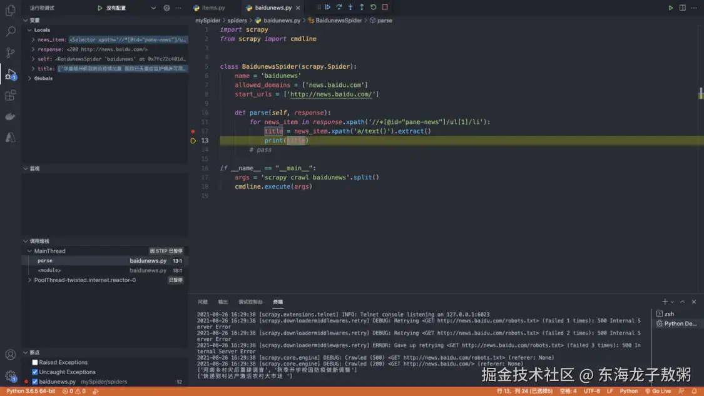Open debug panel more actions ellipsis
Screen dimensions: 704x396
(178, 8)
